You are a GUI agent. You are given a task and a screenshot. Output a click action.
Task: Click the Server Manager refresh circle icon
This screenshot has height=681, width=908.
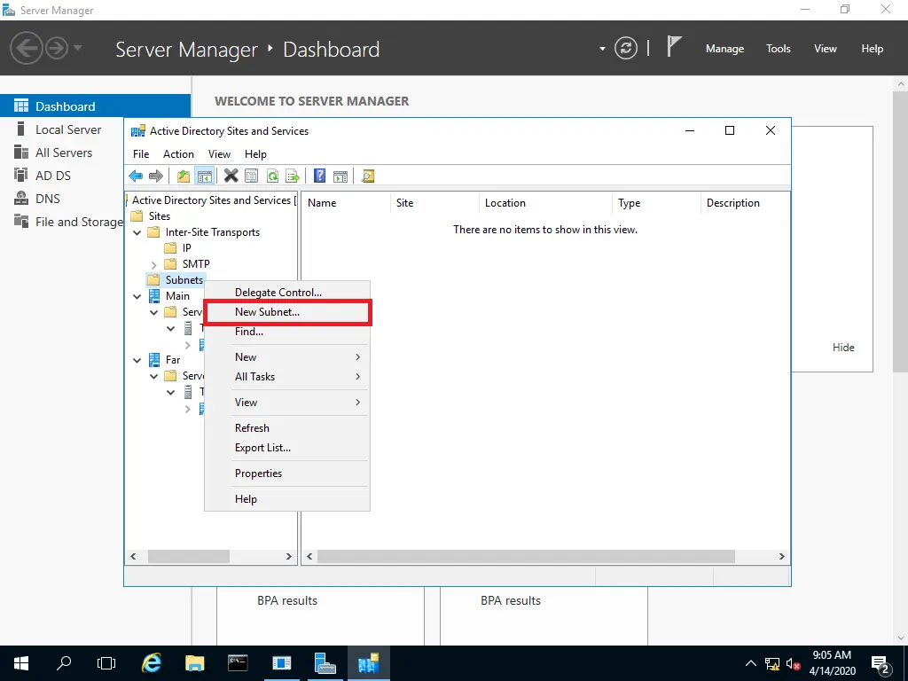[626, 48]
